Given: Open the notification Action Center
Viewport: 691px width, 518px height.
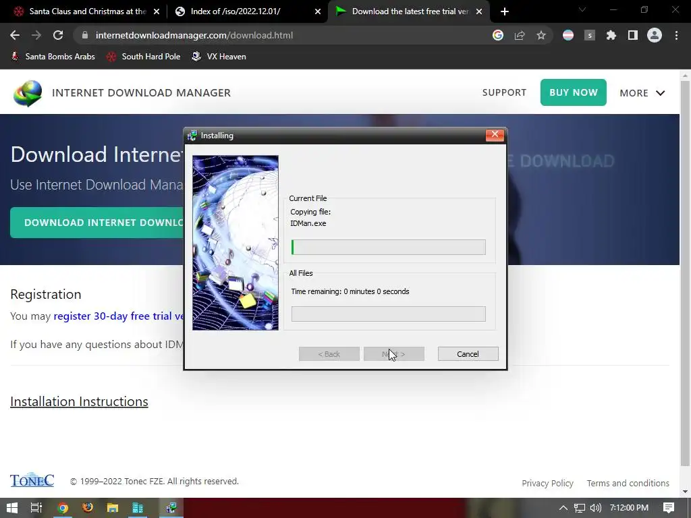Looking at the screenshot, I should click(x=669, y=508).
